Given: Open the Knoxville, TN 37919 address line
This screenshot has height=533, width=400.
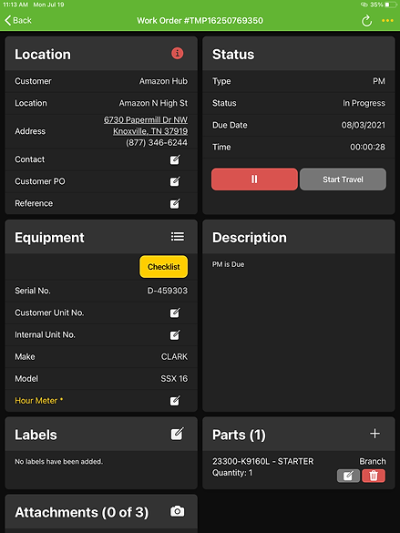Looking at the screenshot, I should pyautogui.click(x=150, y=131).
